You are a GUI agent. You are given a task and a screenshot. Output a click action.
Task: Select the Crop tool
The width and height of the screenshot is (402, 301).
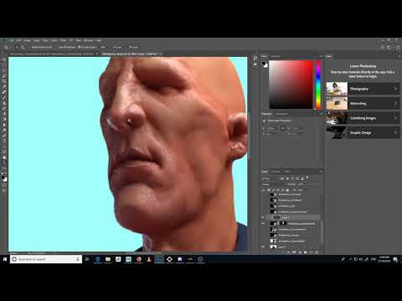[4, 81]
